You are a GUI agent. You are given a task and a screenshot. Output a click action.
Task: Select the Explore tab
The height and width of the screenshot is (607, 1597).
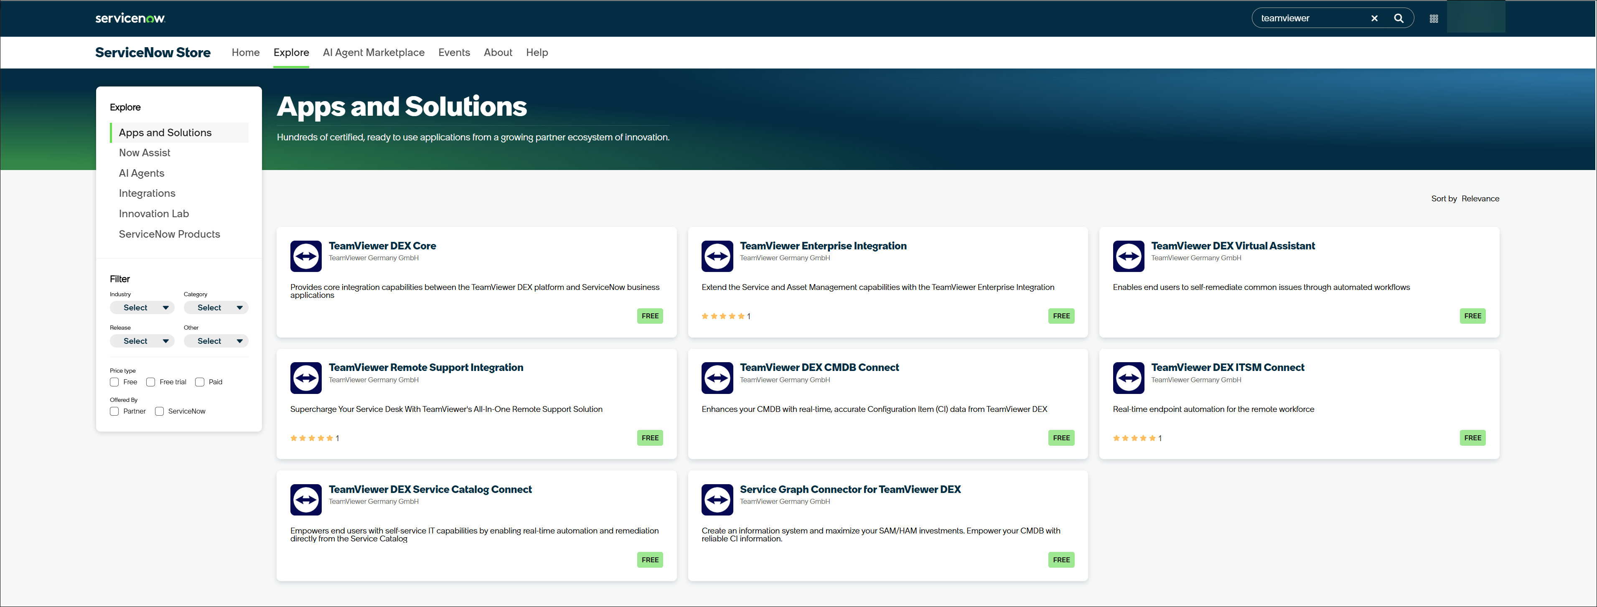click(x=291, y=53)
